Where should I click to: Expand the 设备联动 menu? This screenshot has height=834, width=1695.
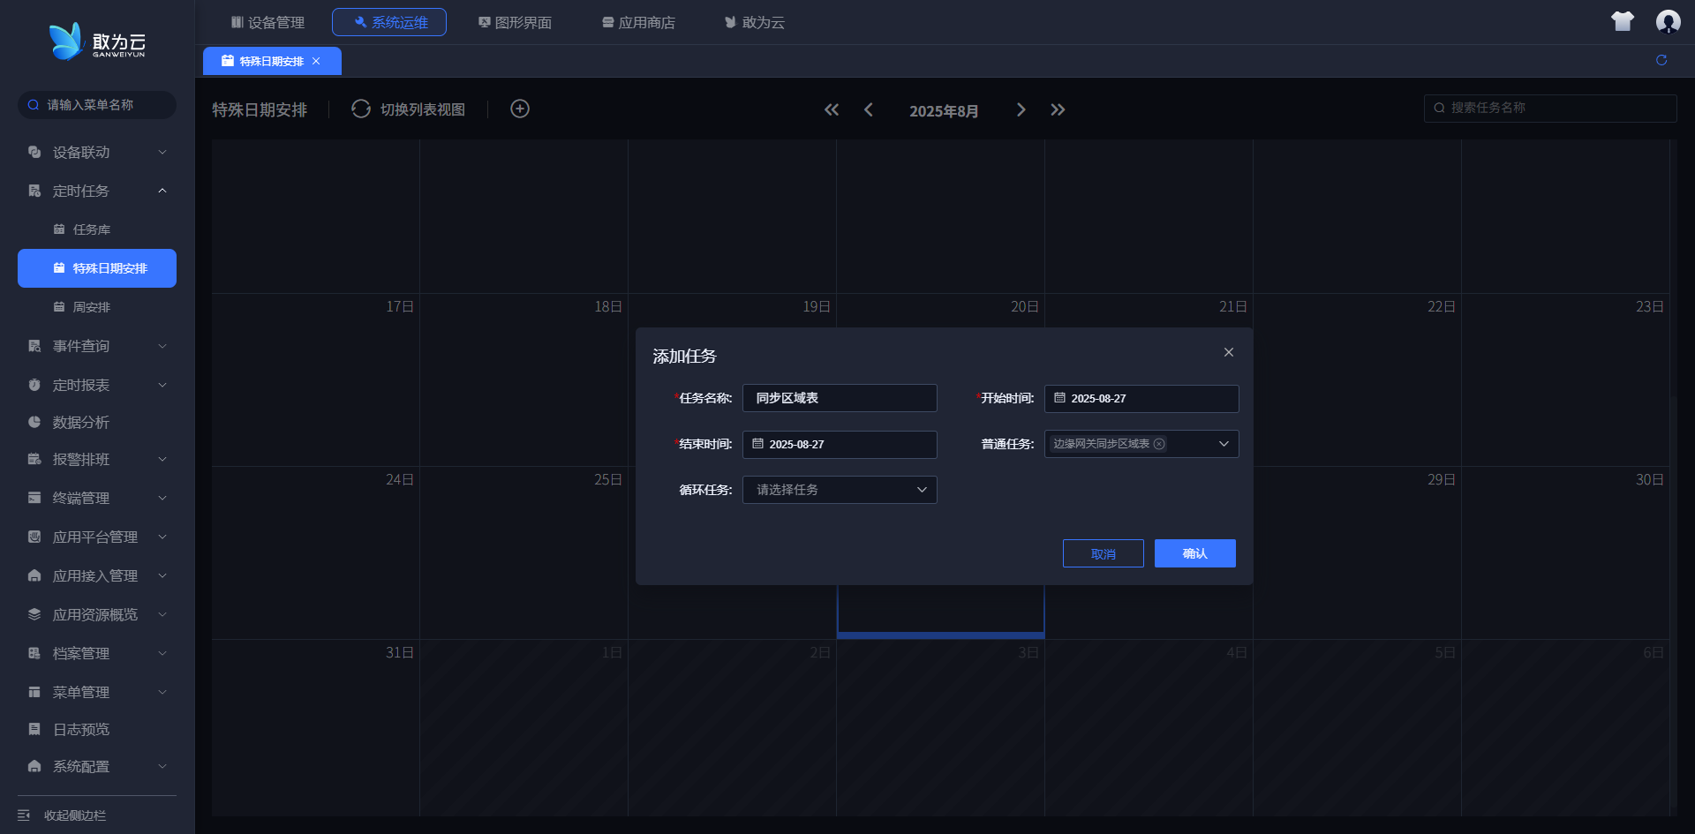[x=96, y=152]
